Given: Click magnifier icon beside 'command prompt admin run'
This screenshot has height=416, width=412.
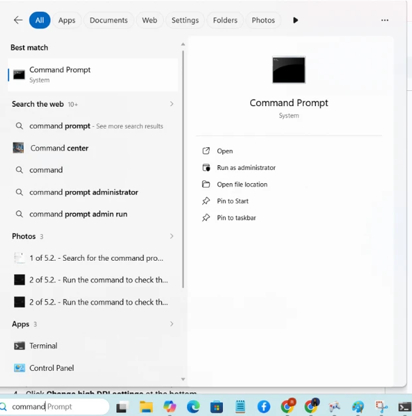Looking at the screenshot, I should (19, 214).
